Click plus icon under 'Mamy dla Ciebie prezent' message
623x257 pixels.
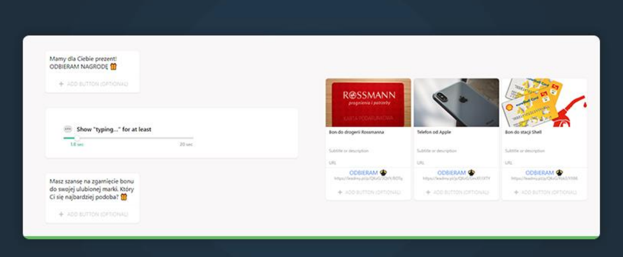tap(61, 84)
